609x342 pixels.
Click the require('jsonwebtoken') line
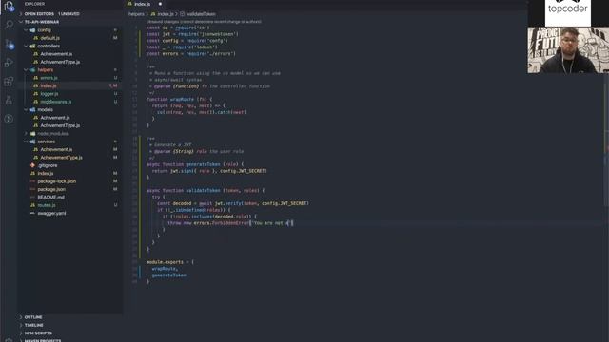tap(192, 34)
